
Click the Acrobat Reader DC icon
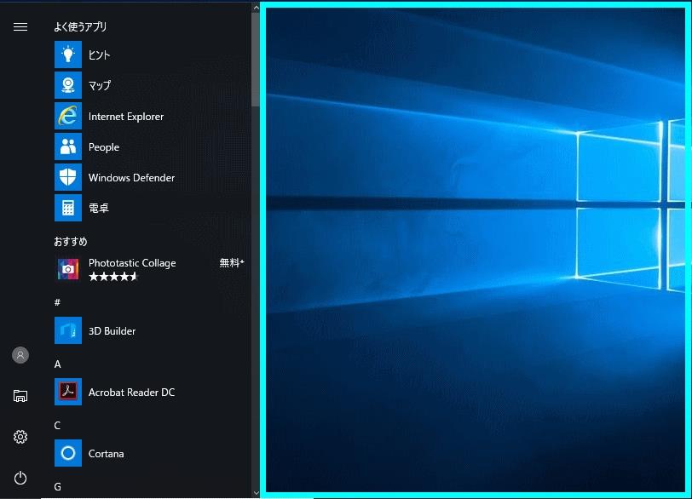(68, 392)
